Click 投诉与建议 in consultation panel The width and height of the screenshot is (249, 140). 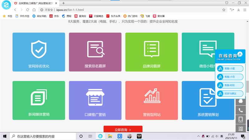click(230, 93)
